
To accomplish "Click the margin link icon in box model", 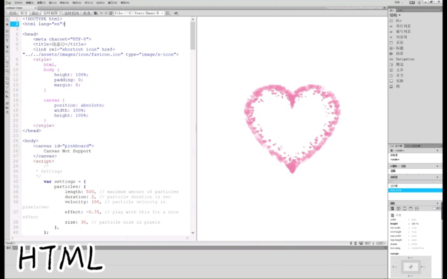I will pyautogui.click(x=411, y=267).
